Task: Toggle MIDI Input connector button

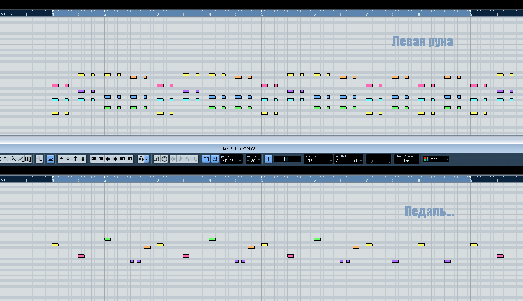Action: [x=165, y=159]
